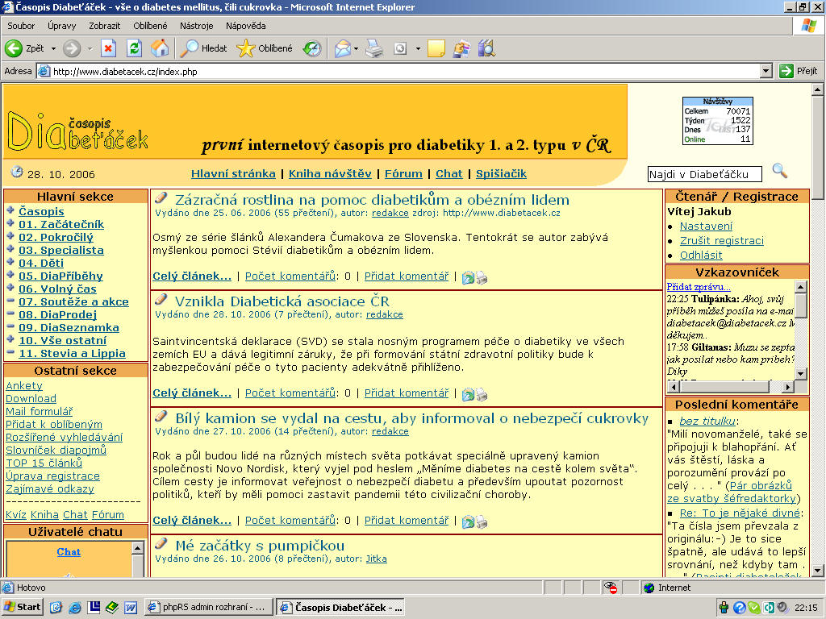Open the Mail envelope toolbar icon
Image resolution: width=826 pixels, height=619 pixels.
coord(342,49)
